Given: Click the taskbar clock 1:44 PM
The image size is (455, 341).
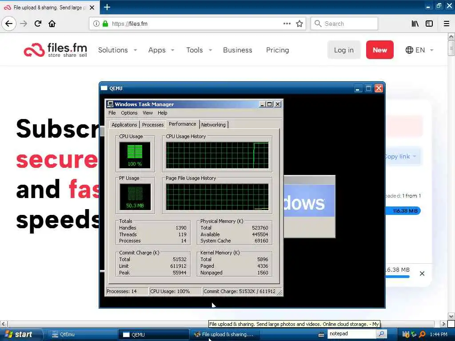Looking at the screenshot, I should click(439, 334).
